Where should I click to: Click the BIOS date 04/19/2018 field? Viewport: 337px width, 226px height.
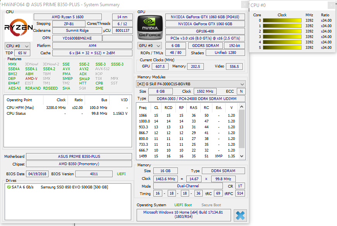[x=37, y=174]
